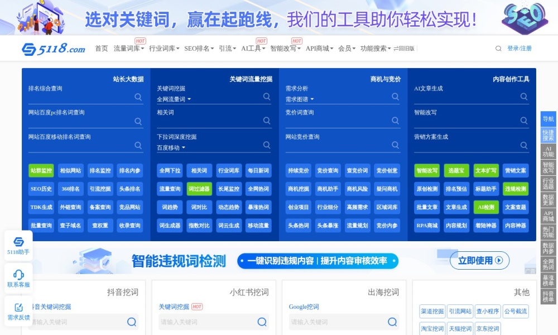Open 会员 navigation menu
The width and height of the screenshot is (558, 335).
point(347,49)
